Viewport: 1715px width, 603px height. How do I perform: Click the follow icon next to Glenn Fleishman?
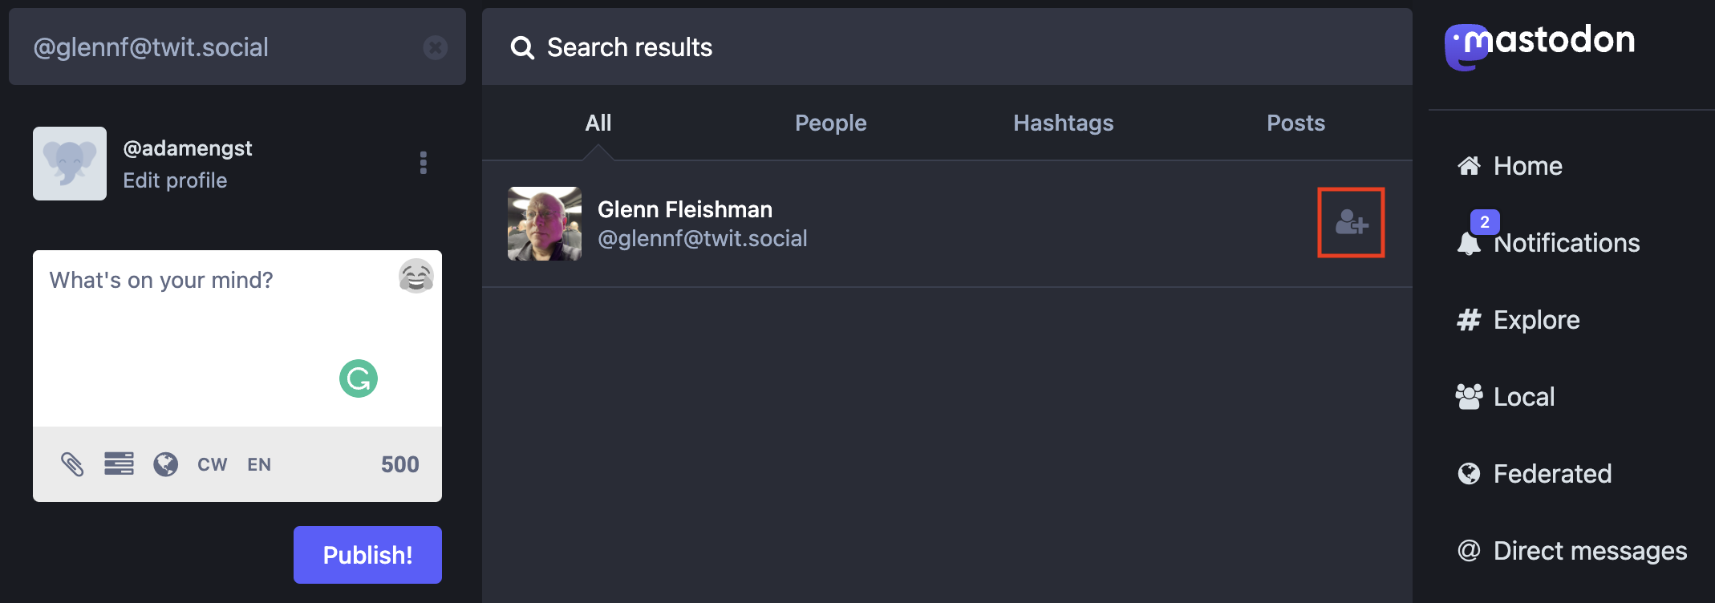[1351, 222]
